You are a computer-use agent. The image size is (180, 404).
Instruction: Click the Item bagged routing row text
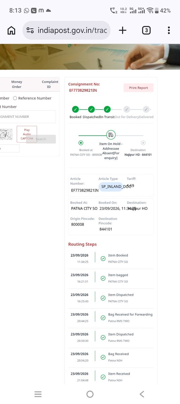(118, 275)
